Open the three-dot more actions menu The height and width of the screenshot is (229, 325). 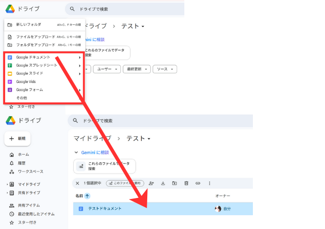(x=209, y=183)
